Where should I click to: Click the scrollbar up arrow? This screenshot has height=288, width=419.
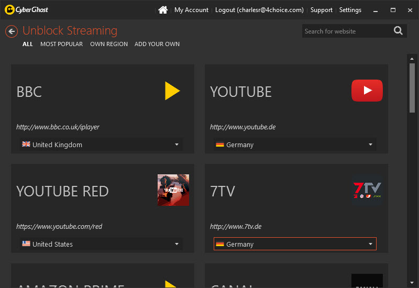(412, 59)
